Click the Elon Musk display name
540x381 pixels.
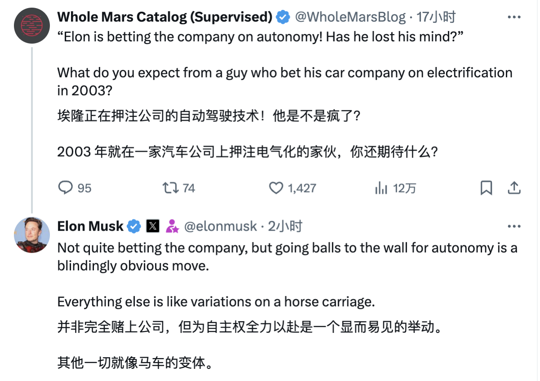(90, 226)
